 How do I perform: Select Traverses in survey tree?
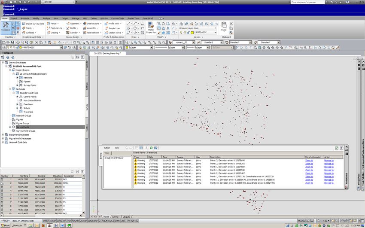pos(28,112)
